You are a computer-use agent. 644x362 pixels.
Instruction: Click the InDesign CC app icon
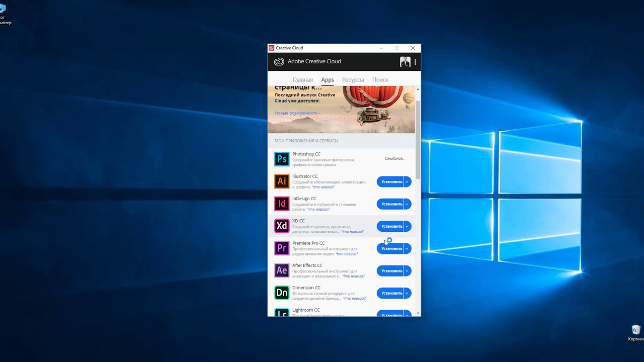point(282,204)
